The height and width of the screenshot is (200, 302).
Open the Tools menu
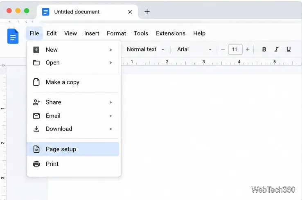coord(141,33)
